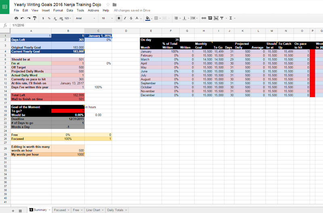Star this spreadsheet document
Screen dimensions: 323x213
(108, 4)
